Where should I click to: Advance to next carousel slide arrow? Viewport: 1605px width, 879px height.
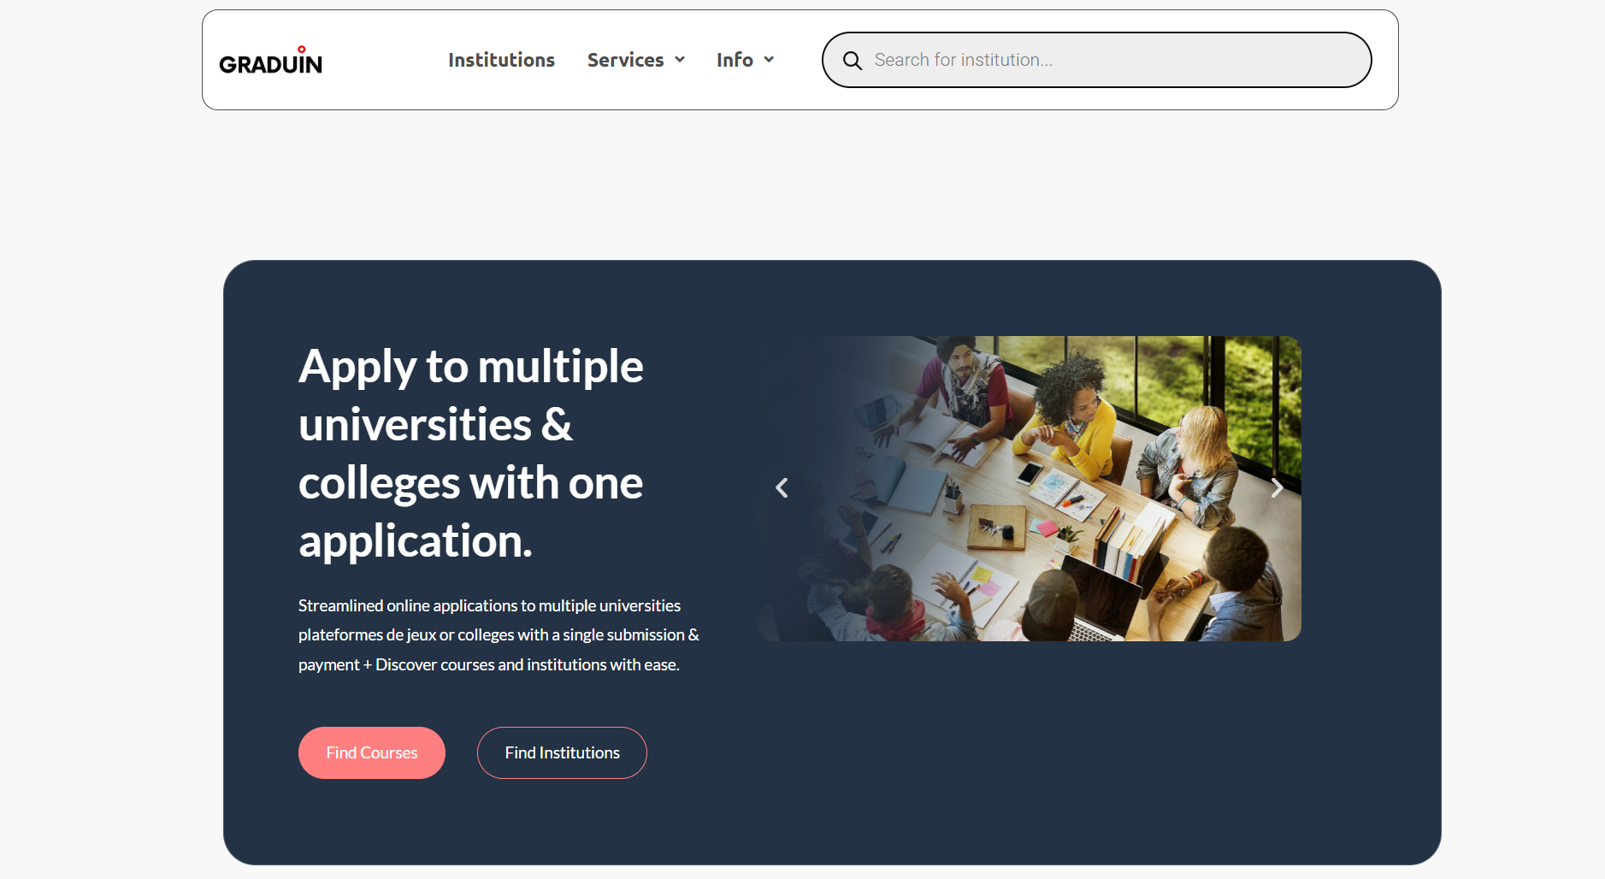(1277, 488)
